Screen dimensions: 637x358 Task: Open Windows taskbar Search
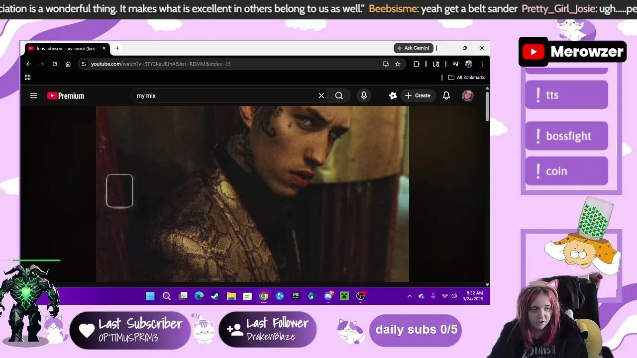pyautogui.click(x=167, y=296)
